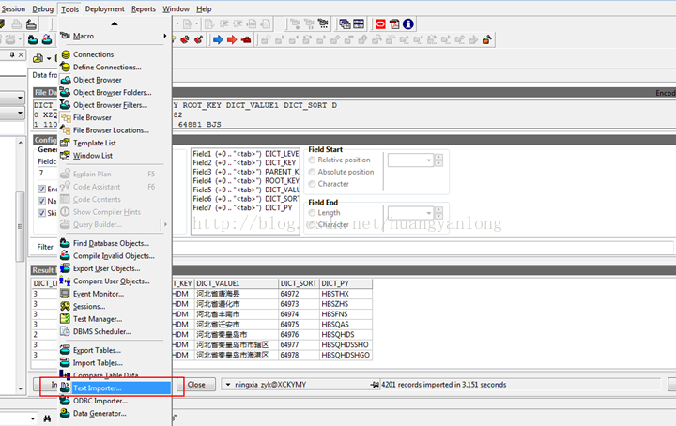Select Length option under Field End
676x426 pixels.
(x=312, y=213)
